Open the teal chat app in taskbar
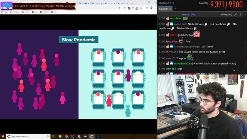 [85, 136]
